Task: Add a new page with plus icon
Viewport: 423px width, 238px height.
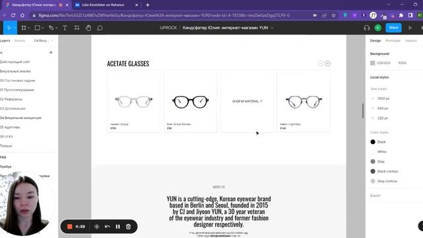Action: [51, 53]
